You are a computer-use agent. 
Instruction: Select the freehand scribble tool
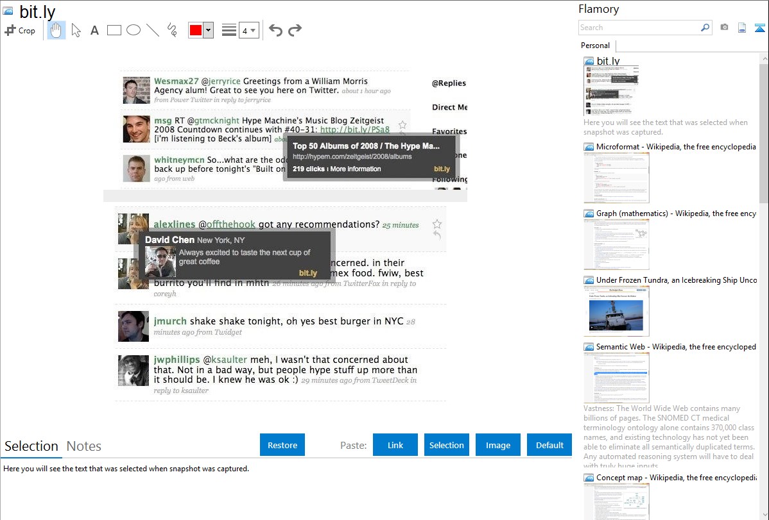pos(172,30)
